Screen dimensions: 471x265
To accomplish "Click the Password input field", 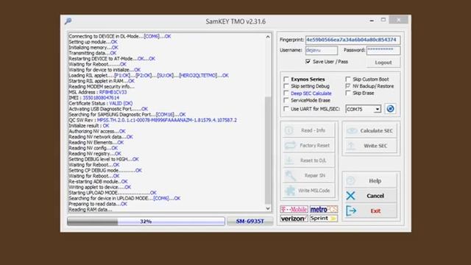I will (383, 50).
